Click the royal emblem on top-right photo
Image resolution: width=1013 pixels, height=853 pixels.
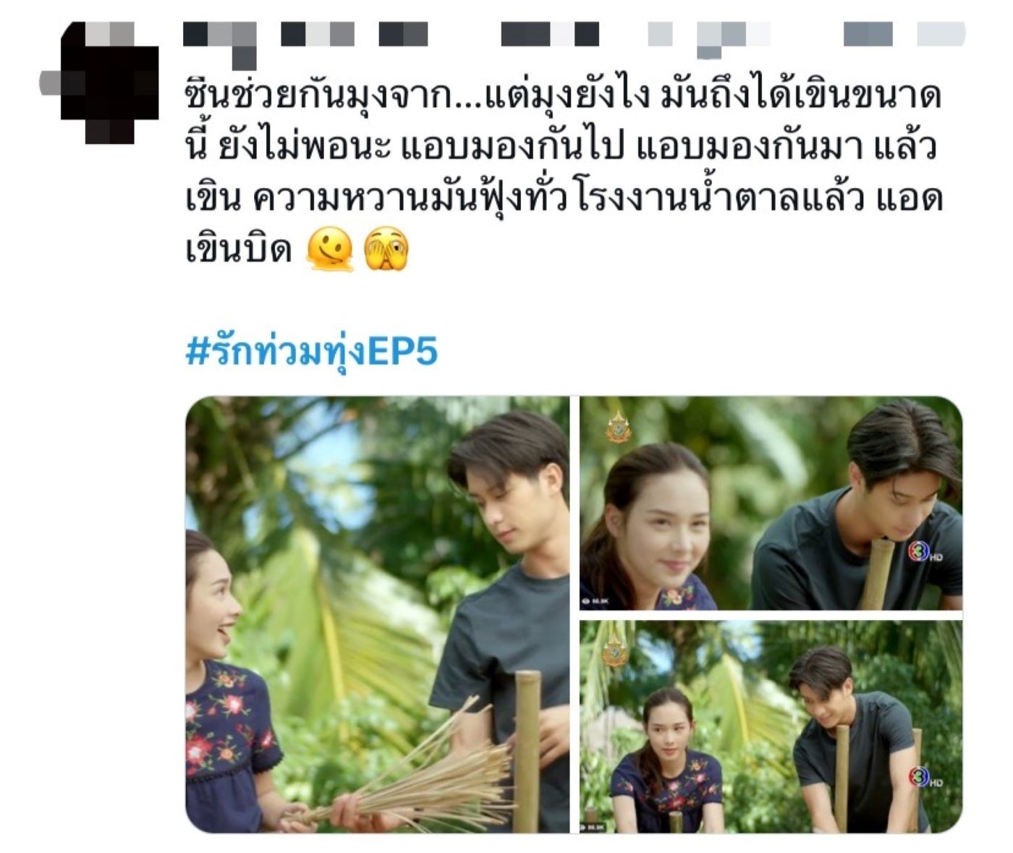click(617, 428)
